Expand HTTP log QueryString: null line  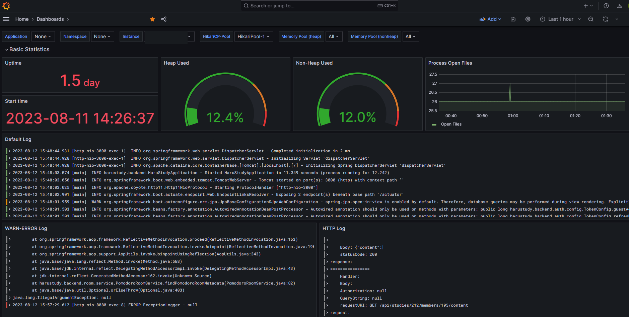tap(327, 298)
